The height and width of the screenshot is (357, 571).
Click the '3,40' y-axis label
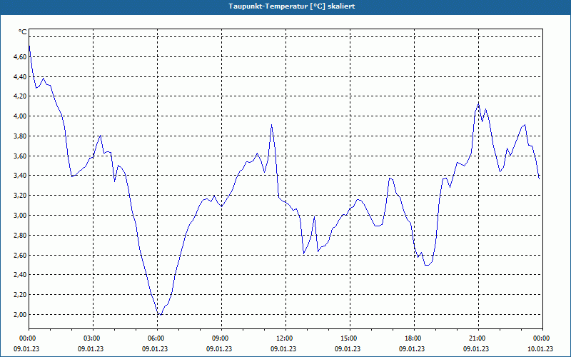pyautogui.click(x=20, y=176)
